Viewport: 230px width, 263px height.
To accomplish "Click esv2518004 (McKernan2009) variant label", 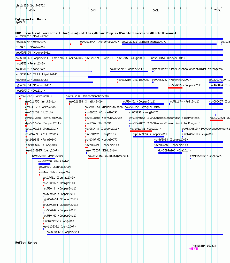I will pos(99,42).
